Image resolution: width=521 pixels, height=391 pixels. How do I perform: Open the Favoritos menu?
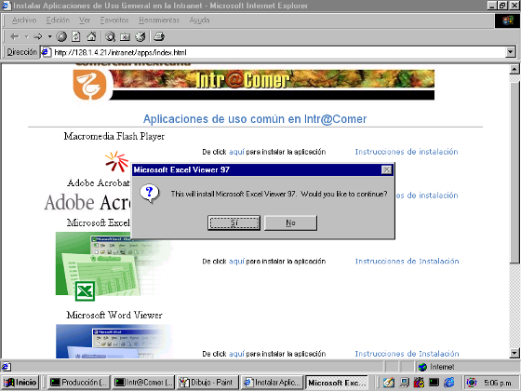[114, 20]
